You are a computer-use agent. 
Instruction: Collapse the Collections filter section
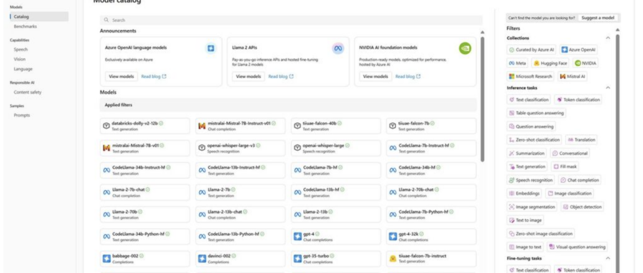609,38
